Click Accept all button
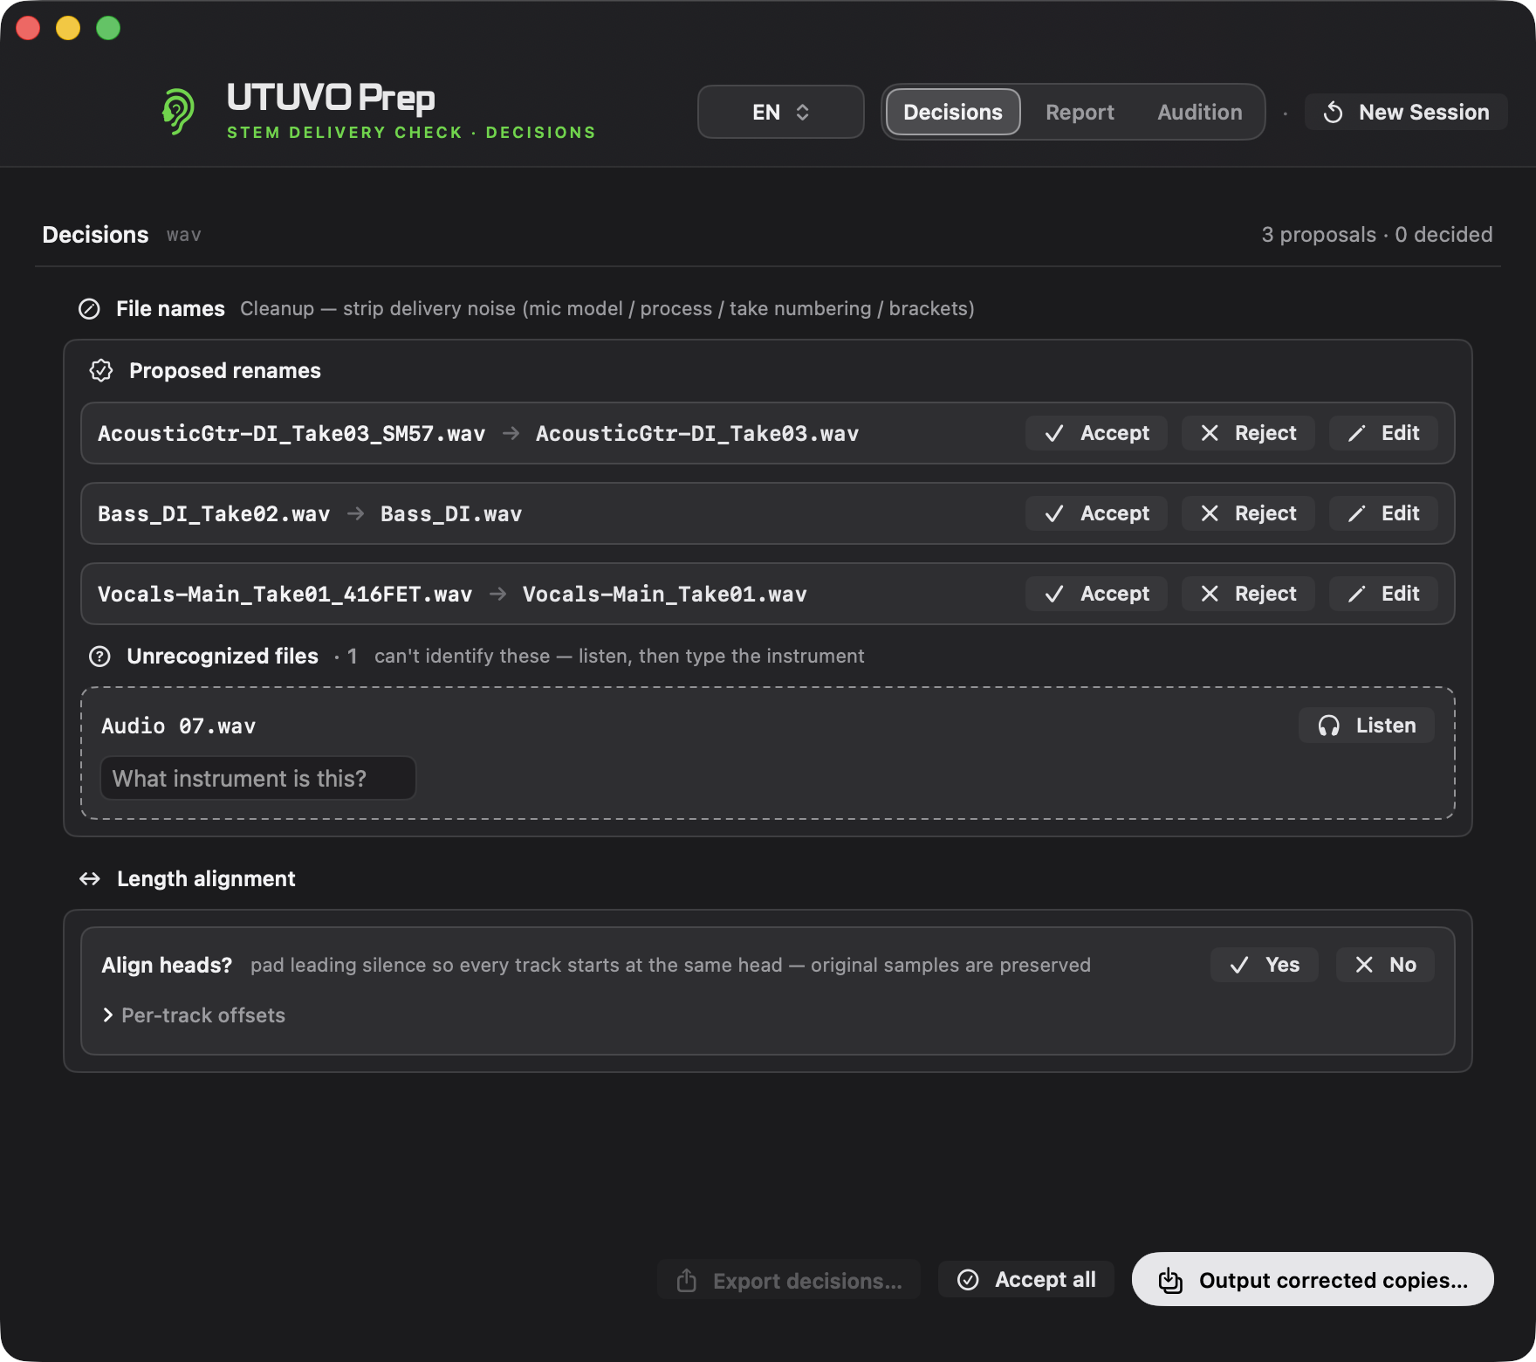This screenshot has height=1362, width=1536. [1026, 1280]
